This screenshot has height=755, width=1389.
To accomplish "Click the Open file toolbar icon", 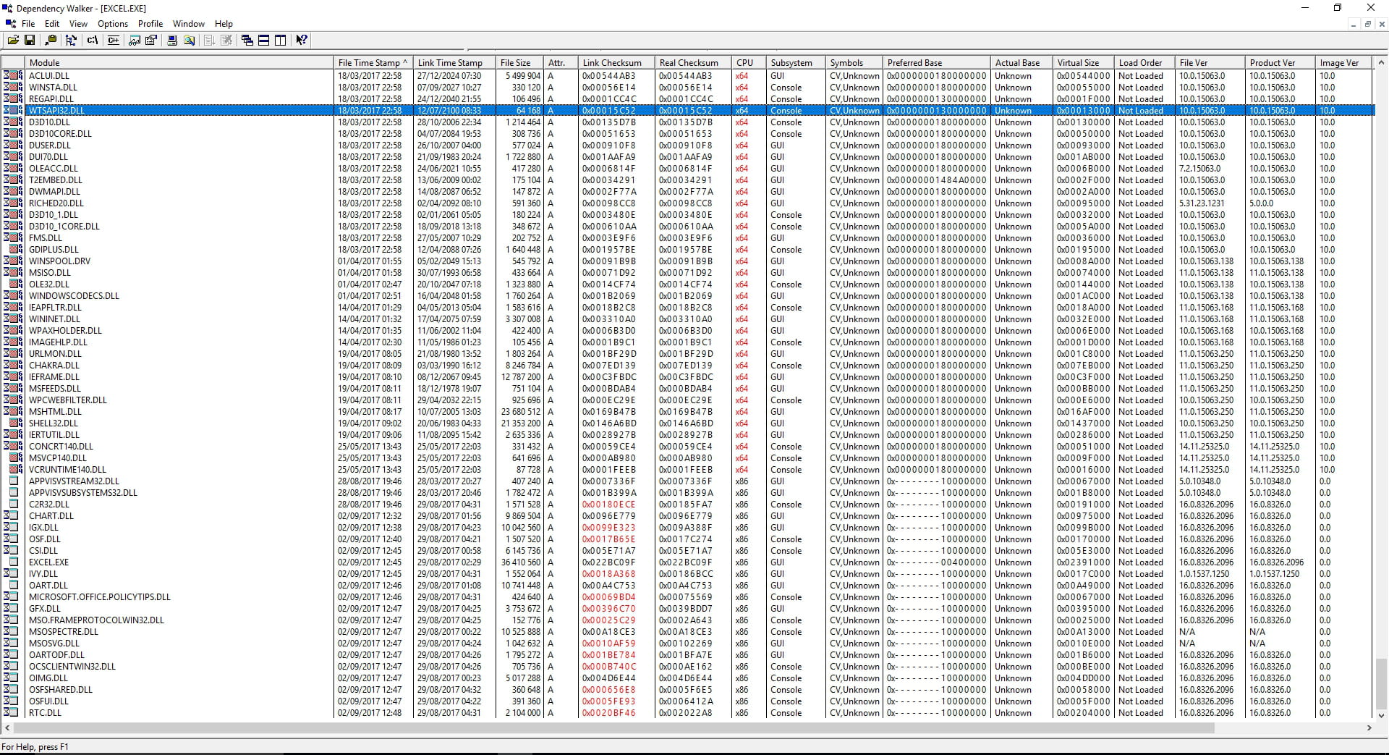I will point(13,41).
